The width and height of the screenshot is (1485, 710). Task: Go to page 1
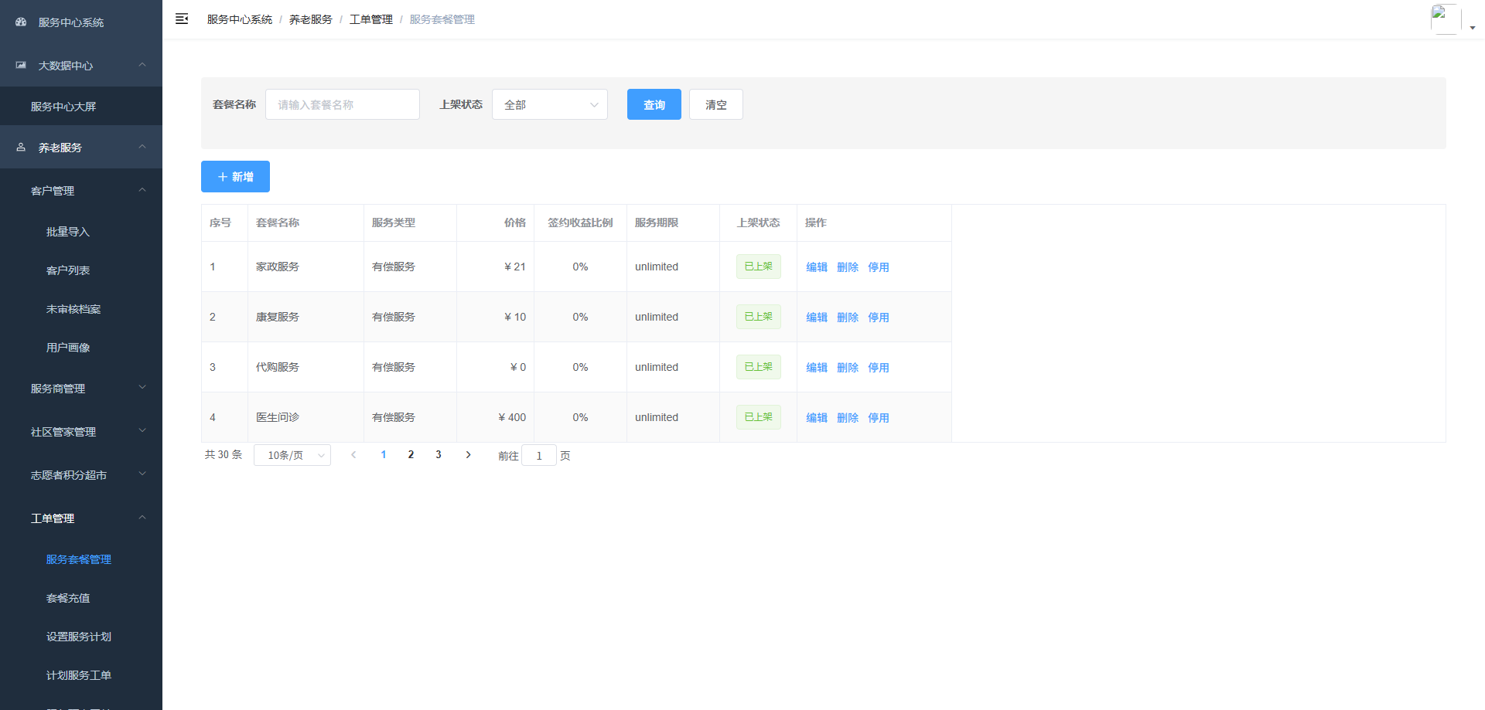pos(384,455)
